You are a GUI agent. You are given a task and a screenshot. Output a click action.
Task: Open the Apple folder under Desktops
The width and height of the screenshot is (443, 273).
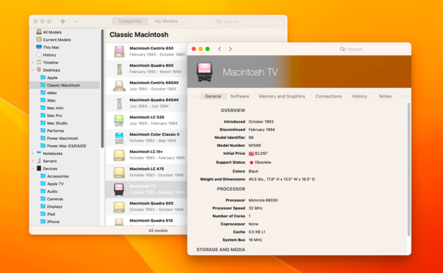point(49,78)
